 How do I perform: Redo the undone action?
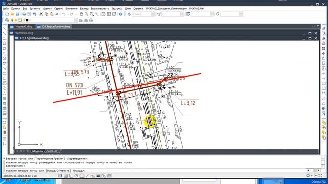pos(72,14)
